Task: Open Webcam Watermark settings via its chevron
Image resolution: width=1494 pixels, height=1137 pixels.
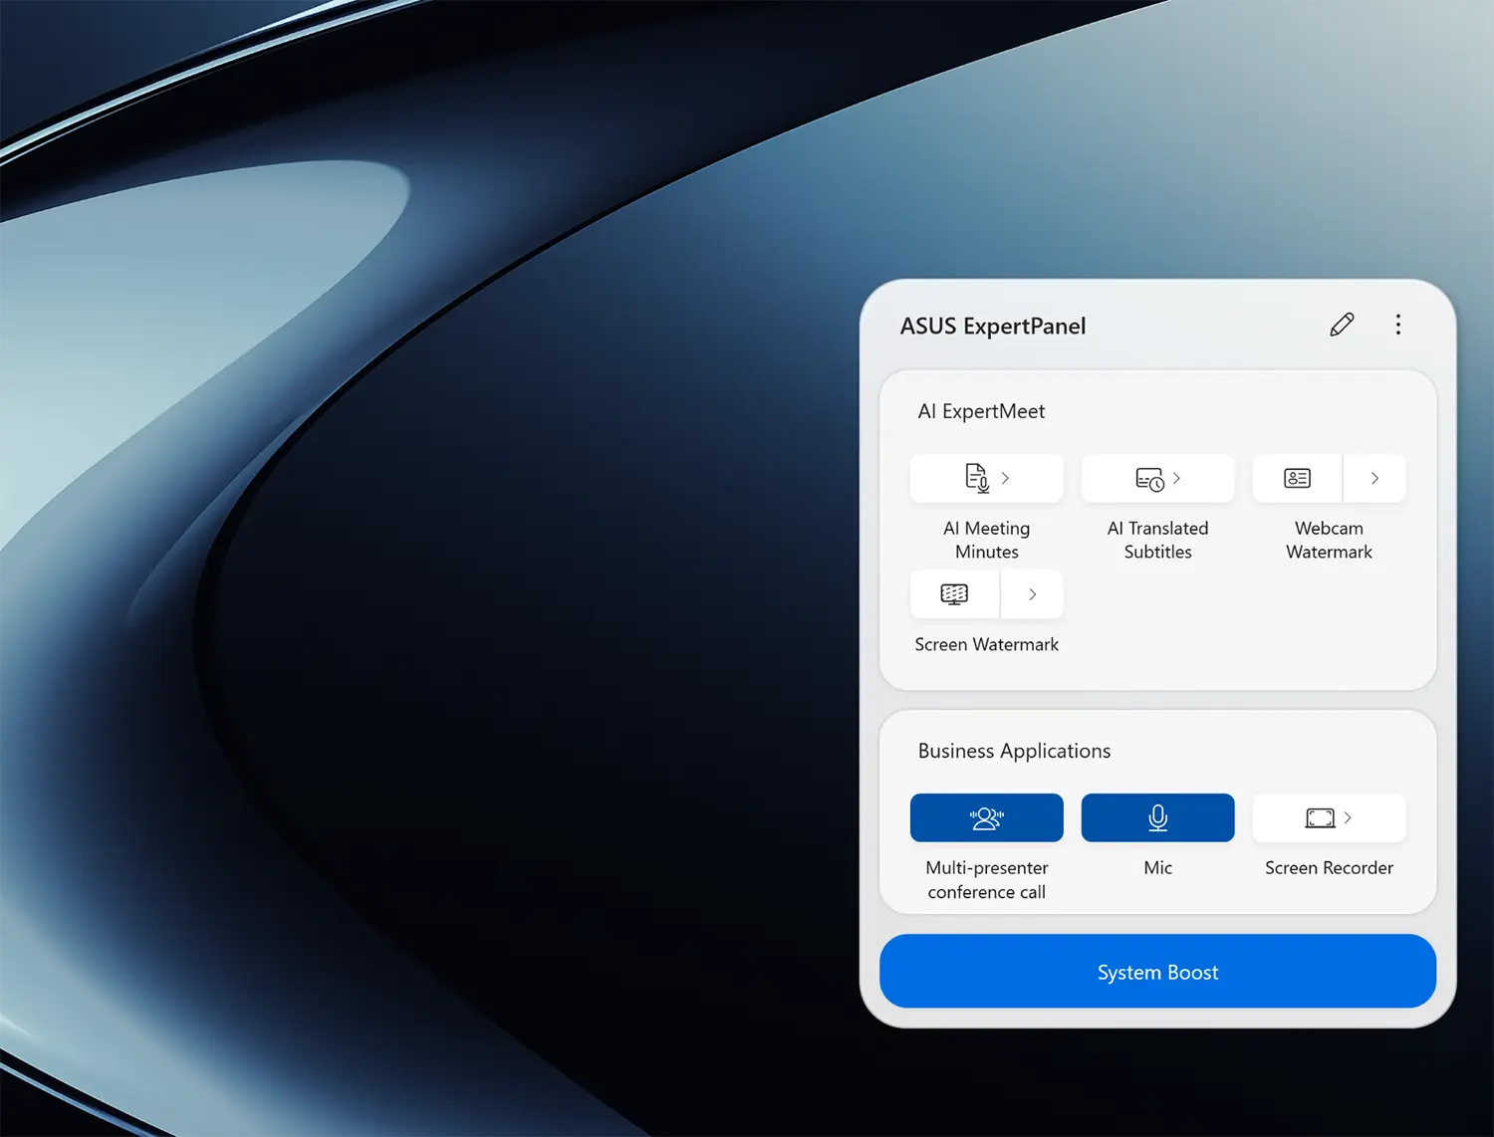Action: click(x=1374, y=479)
